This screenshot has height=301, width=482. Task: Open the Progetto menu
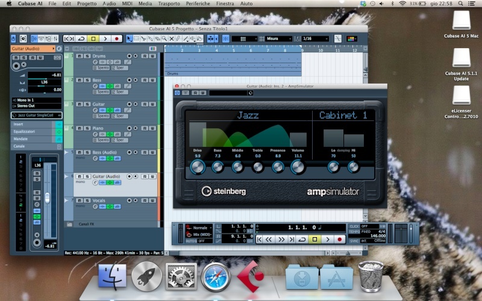(x=87, y=4)
